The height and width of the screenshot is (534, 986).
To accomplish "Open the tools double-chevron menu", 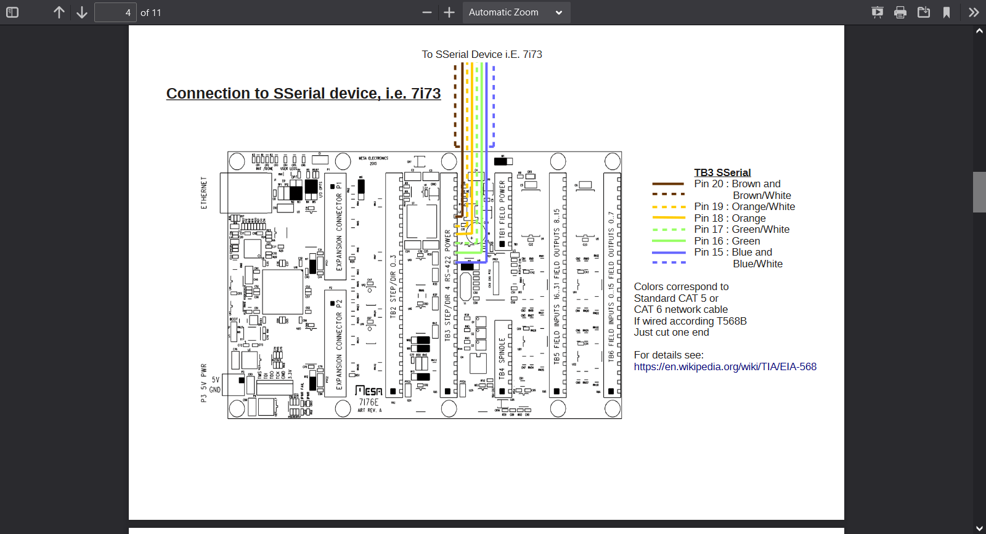I will tap(974, 12).
